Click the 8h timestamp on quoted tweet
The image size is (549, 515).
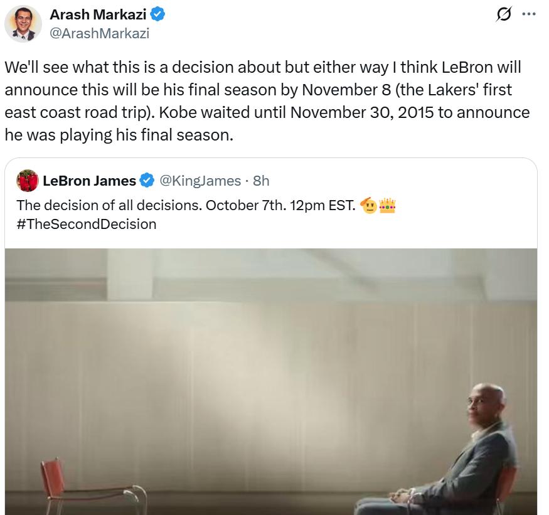coord(260,181)
